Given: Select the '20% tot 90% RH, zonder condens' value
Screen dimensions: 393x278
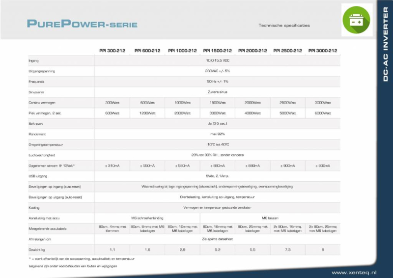Looking at the screenshot, I should (x=218, y=155).
